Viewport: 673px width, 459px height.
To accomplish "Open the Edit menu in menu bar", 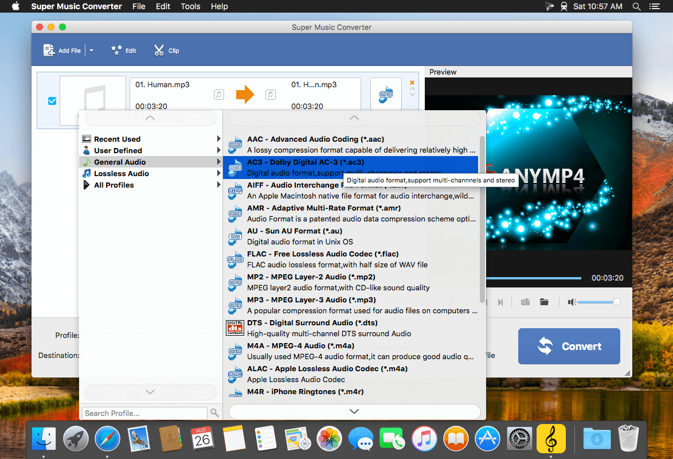I will pyautogui.click(x=163, y=6).
